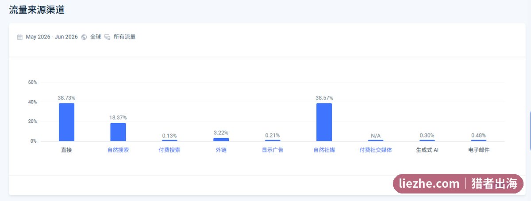The height and width of the screenshot is (201, 531).
Task: Click the calendar icon beside the date range
Action: click(19, 37)
